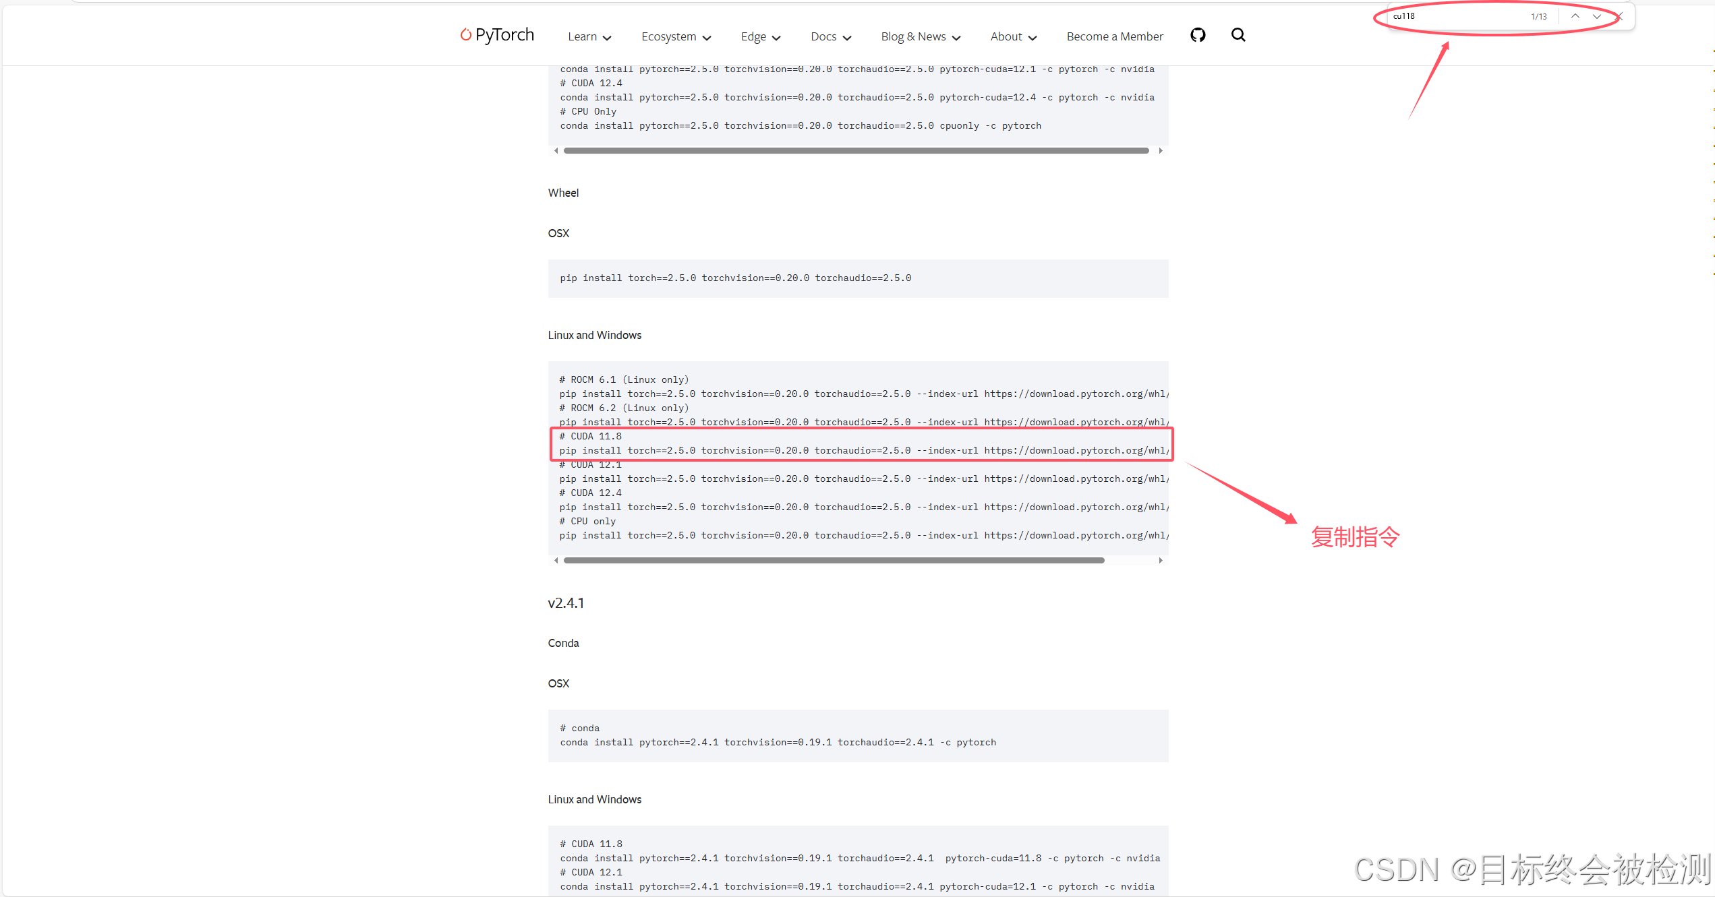Image resolution: width=1715 pixels, height=897 pixels.
Task: Jump to the next cu118 match
Action: (1596, 16)
